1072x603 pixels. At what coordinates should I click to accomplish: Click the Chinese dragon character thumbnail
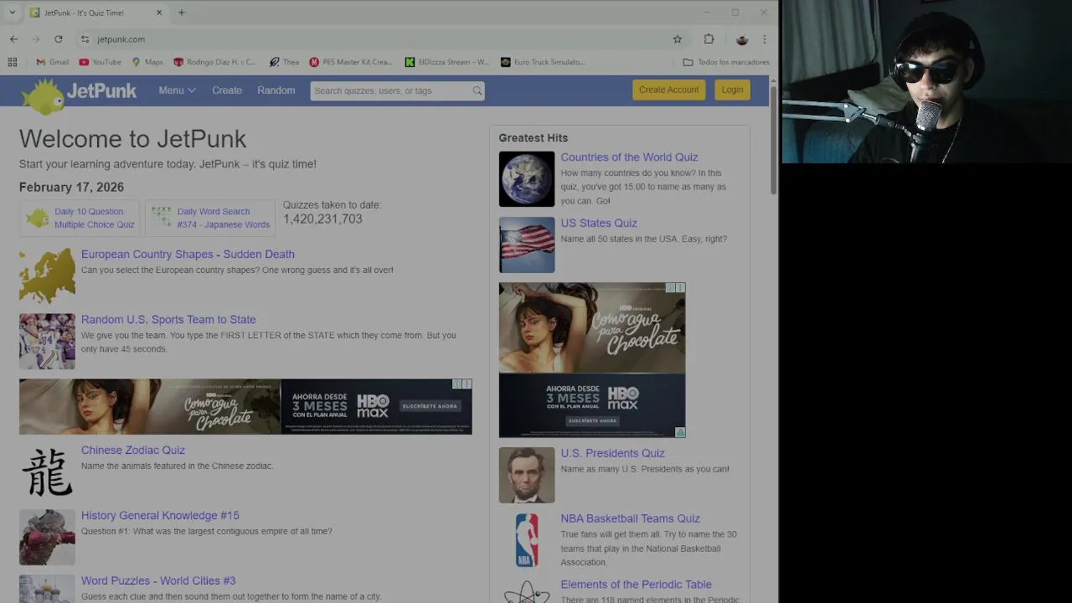click(47, 472)
